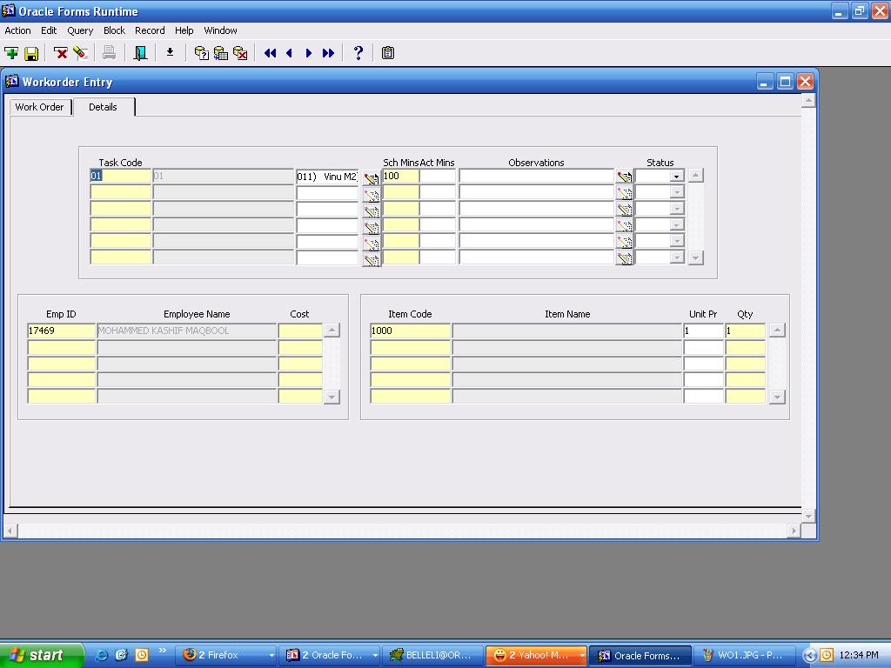
Task: Open the Status dropdown in first task row
Action: click(x=676, y=177)
